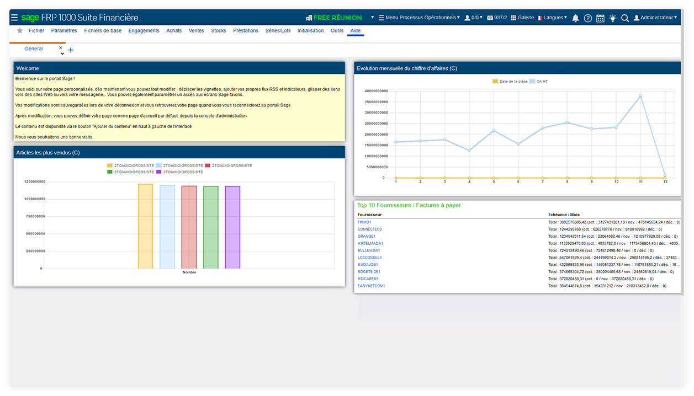Open supplier CONNECTEO3 link
Image resolution: width=694 pixels, height=396 pixels.
(370, 229)
